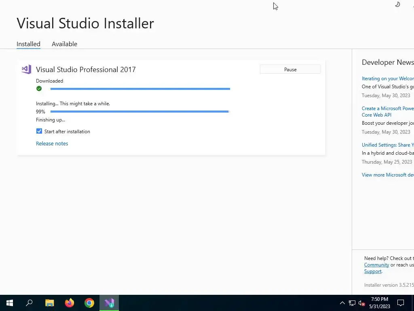Click the Thursday, May 25, 2023 date
The height and width of the screenshot is (311, 414).
(387, 162)
